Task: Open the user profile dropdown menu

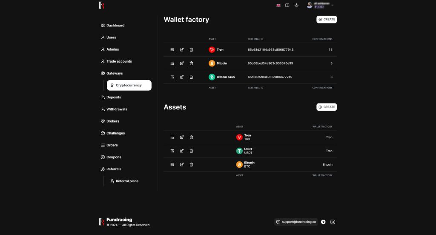Action: click(319, 5)
